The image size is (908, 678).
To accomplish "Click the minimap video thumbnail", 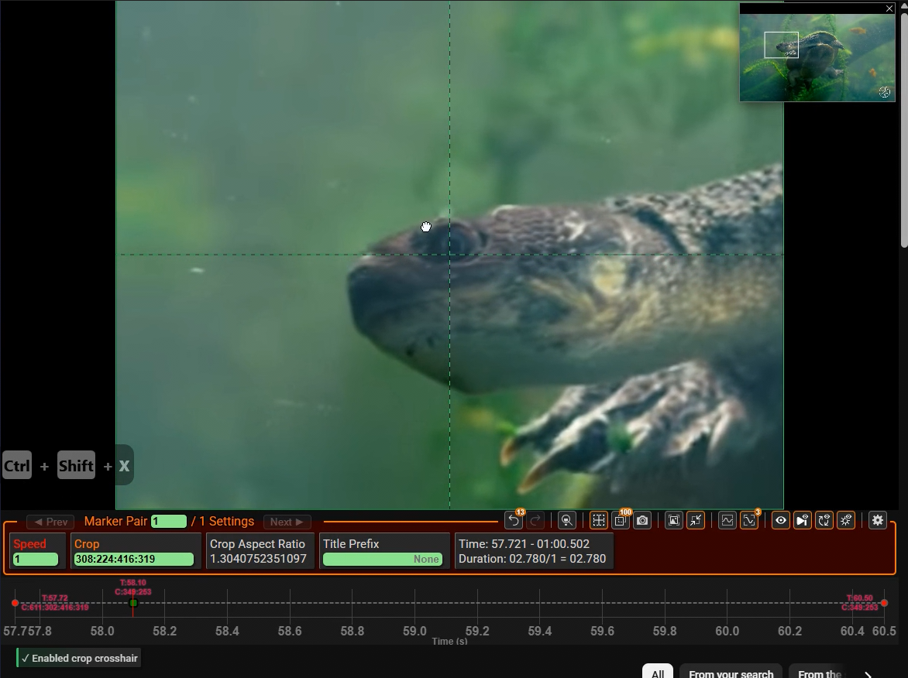I will [x=817, y=57].
